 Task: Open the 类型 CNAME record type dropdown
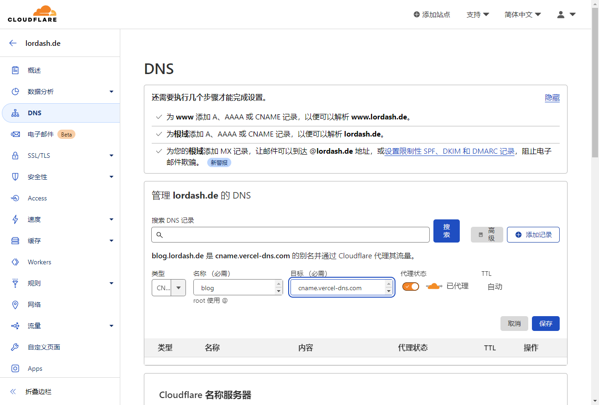pyautogui.click(x=169, y=287)
